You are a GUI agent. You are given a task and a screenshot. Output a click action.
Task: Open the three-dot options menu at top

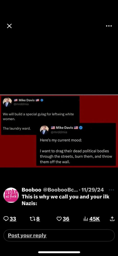(x=109, y=26)
